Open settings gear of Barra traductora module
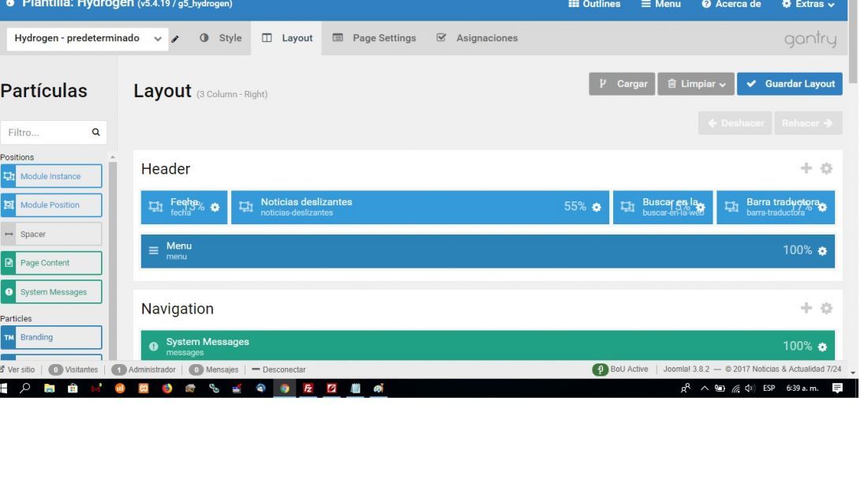 pos(822,207)
